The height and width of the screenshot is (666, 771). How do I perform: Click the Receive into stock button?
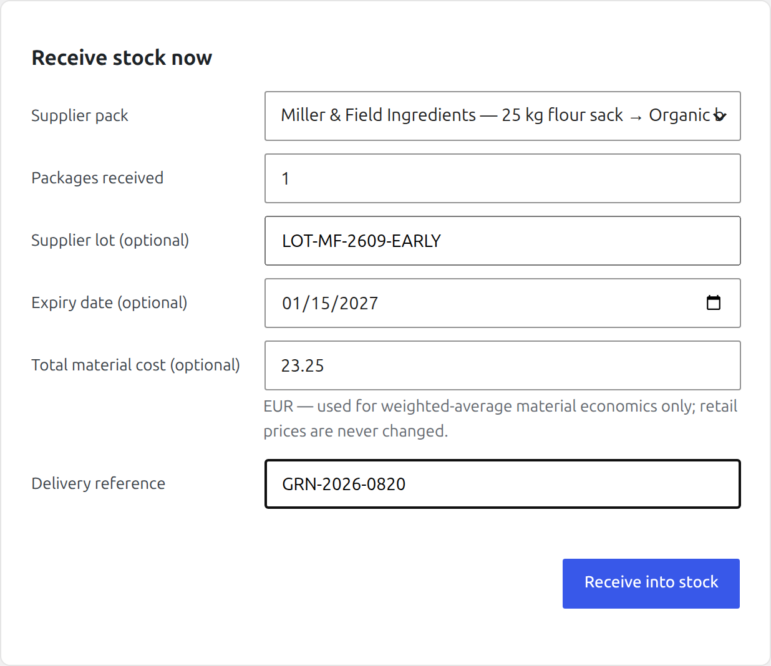[x=651, y=584]
